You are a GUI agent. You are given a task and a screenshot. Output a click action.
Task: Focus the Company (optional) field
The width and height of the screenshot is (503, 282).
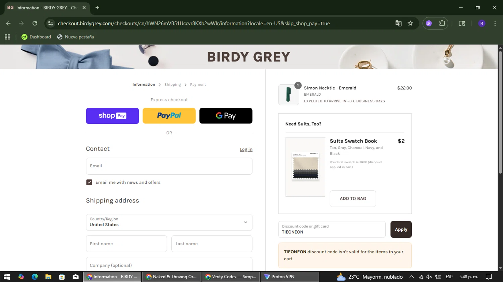click(169, 264)
